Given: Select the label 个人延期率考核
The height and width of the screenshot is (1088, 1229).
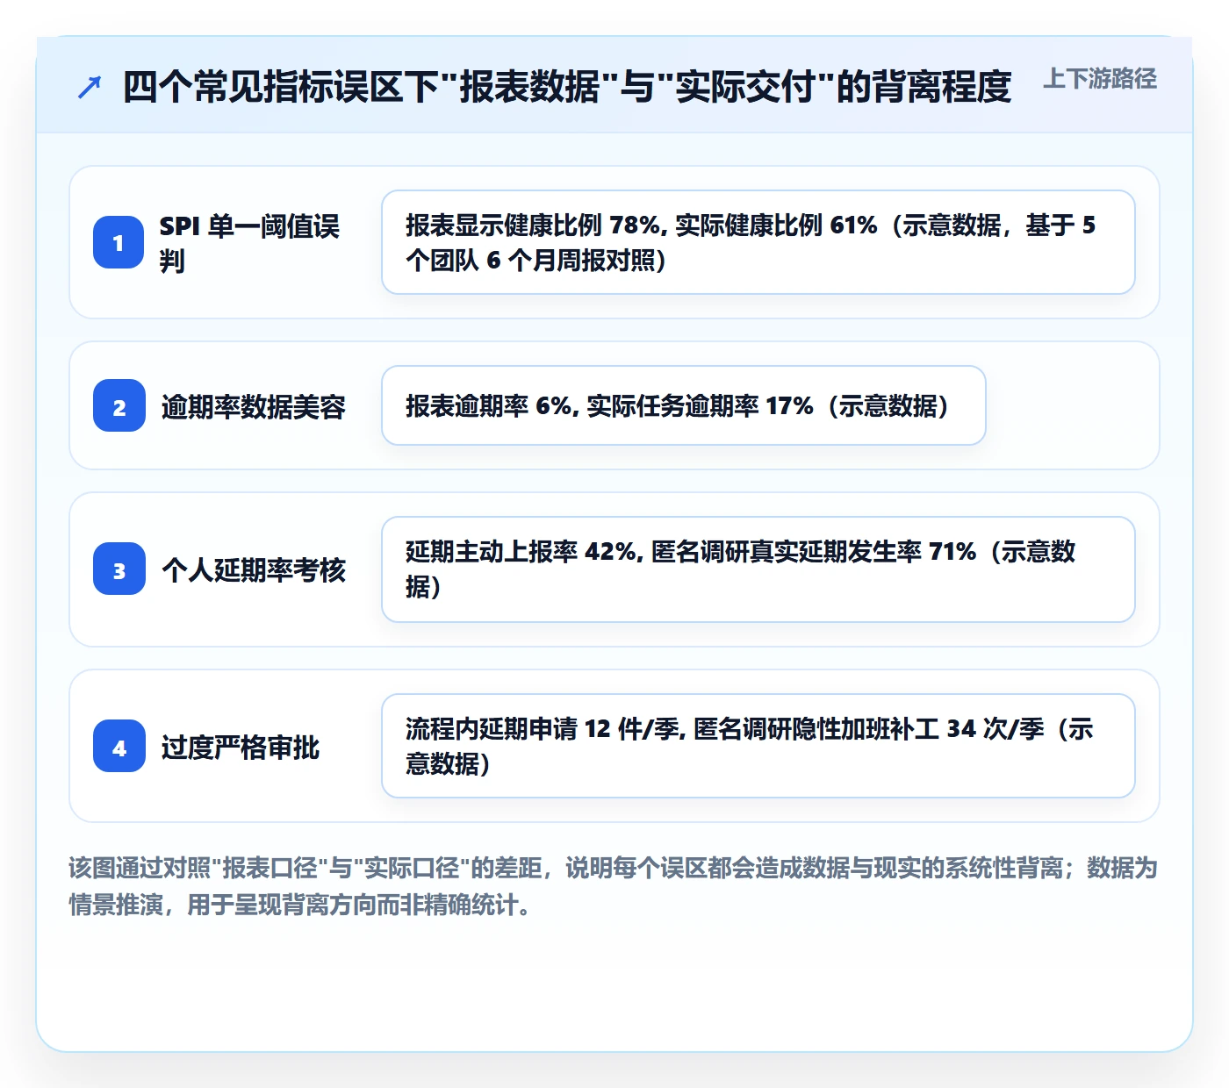Looking at the screenshot, I should (253, 570).
